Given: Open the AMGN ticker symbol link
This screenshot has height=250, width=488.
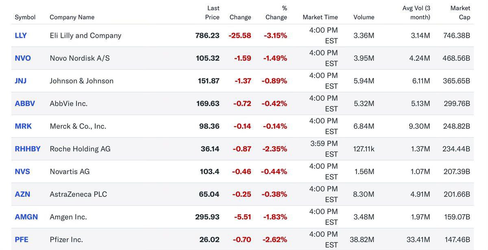Looking at the screenshot, I should coord(26,217).
